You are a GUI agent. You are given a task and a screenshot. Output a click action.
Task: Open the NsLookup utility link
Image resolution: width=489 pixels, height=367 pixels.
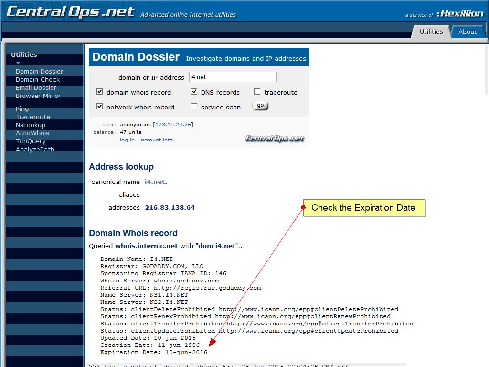click(x=30, y=125)
